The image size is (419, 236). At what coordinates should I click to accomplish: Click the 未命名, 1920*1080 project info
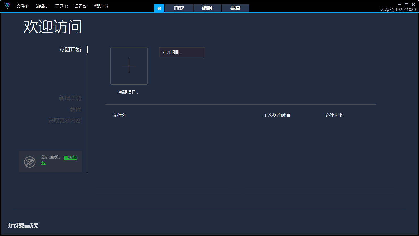(x=398, y=10)
